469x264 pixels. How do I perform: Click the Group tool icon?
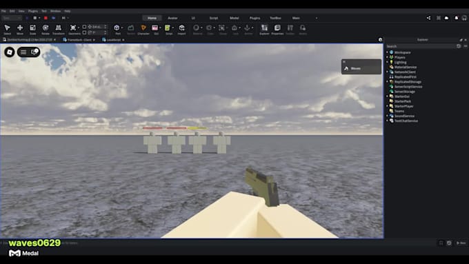coord(221,28)
